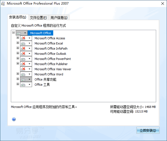
Task: Click the red X icon for InfoPath
Action: pyautogui.click(x=23, y=49)
